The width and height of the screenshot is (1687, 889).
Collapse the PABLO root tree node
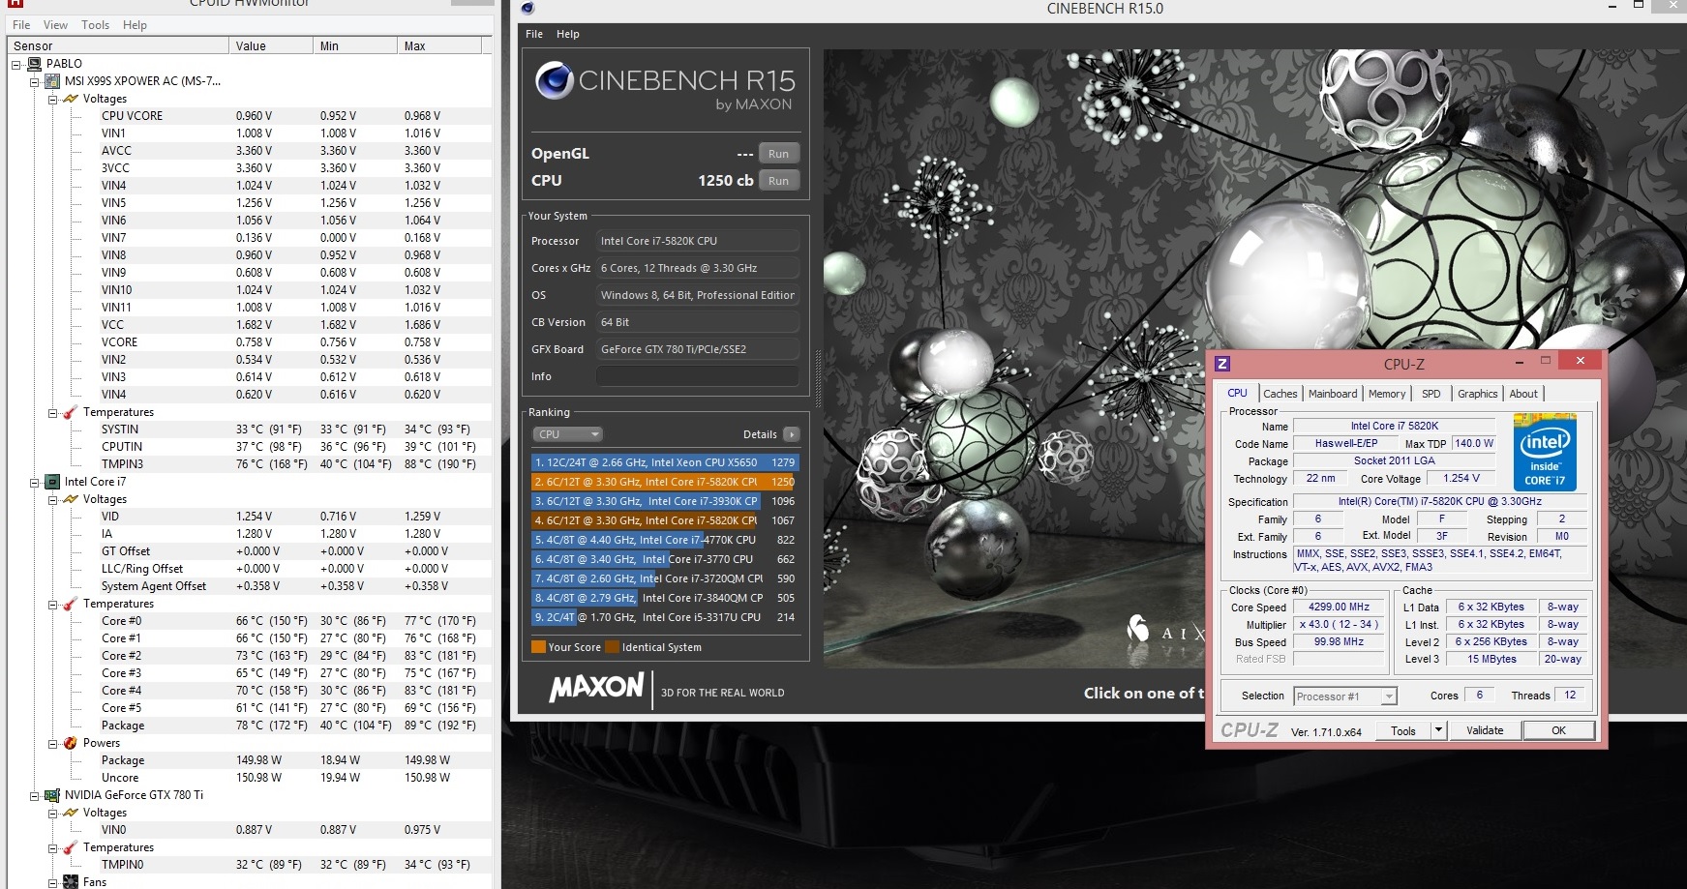coord(16,65)
